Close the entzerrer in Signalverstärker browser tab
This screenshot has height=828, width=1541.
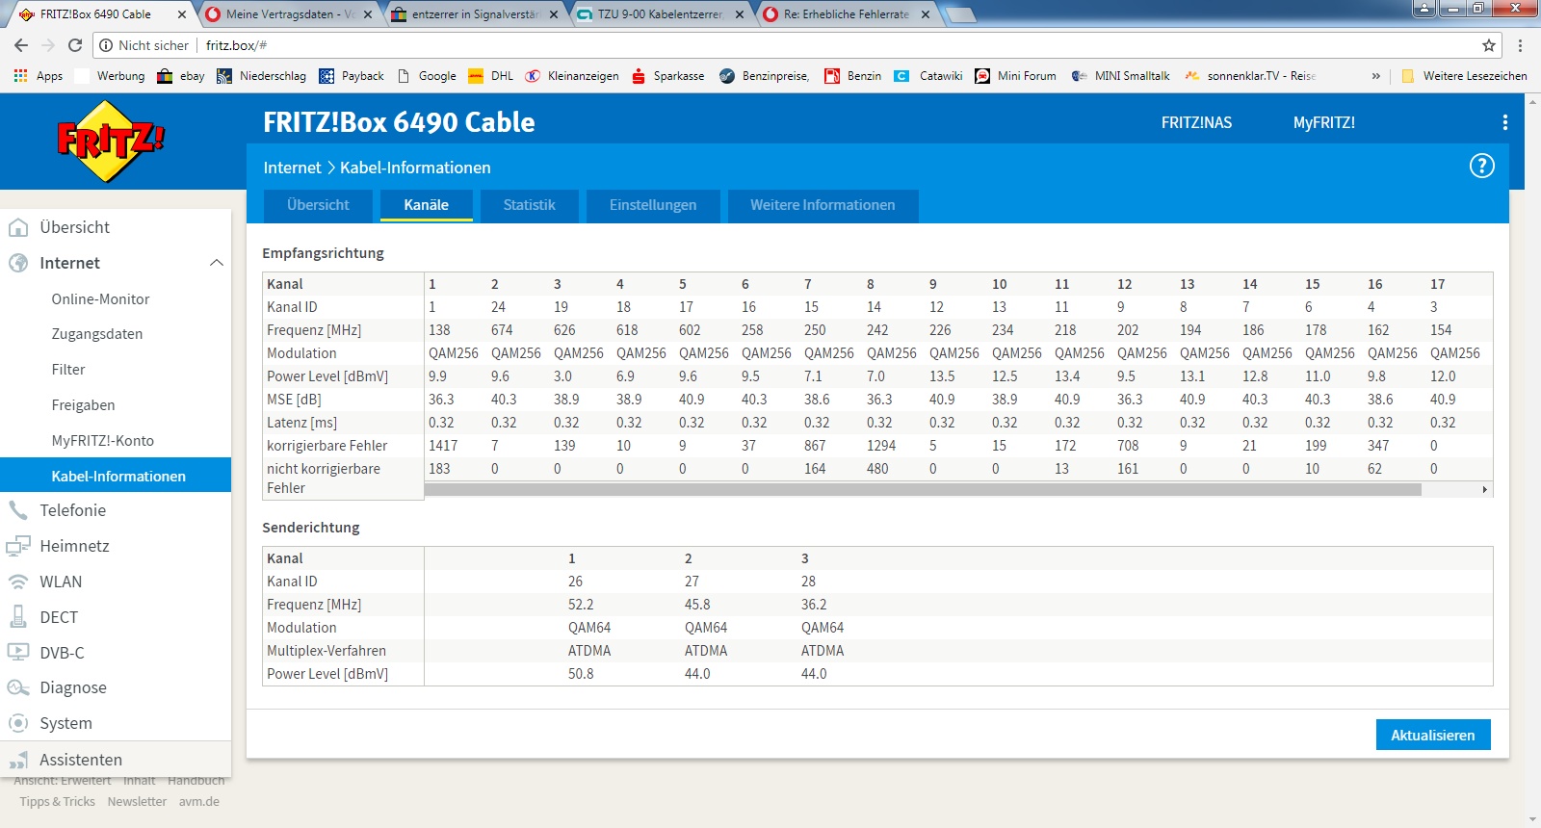554,14
